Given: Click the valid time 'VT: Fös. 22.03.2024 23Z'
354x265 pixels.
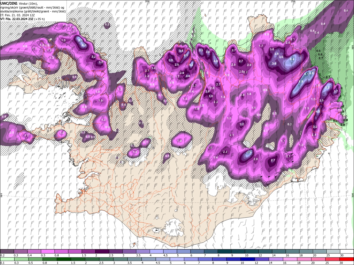Looking at the screenshot, I should click(x=17, y=19).
